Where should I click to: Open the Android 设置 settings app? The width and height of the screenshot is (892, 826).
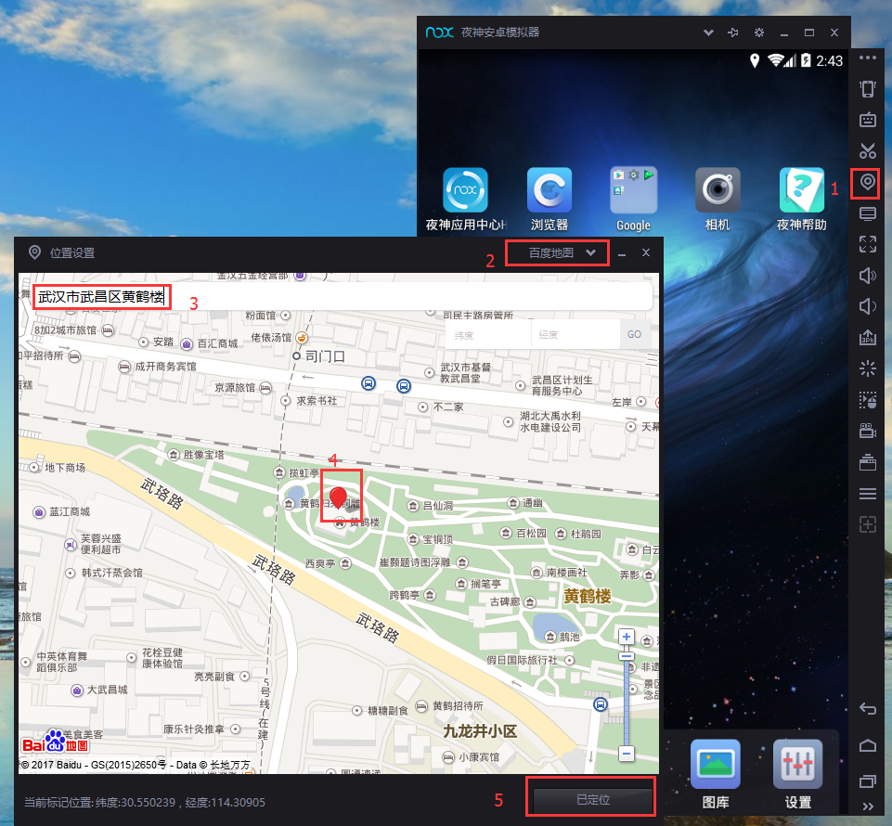click(798, 774)
